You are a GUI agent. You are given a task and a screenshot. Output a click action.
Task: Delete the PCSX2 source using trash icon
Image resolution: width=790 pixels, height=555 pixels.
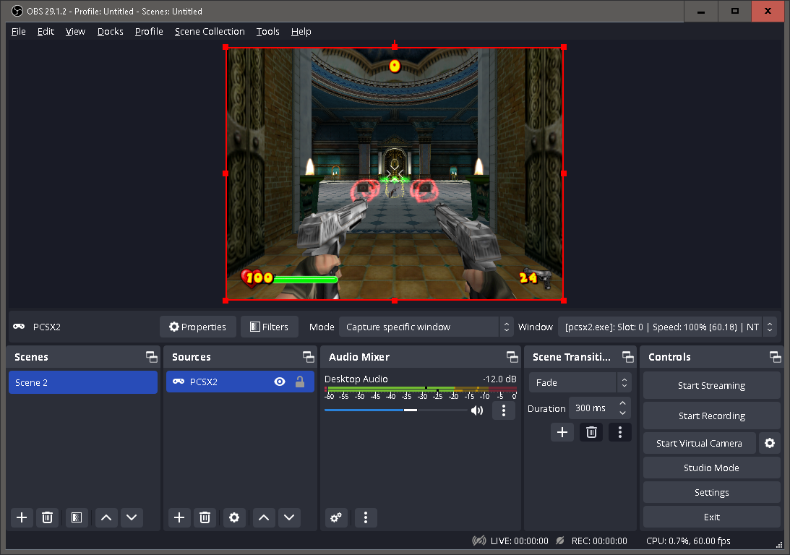point(205,517)
